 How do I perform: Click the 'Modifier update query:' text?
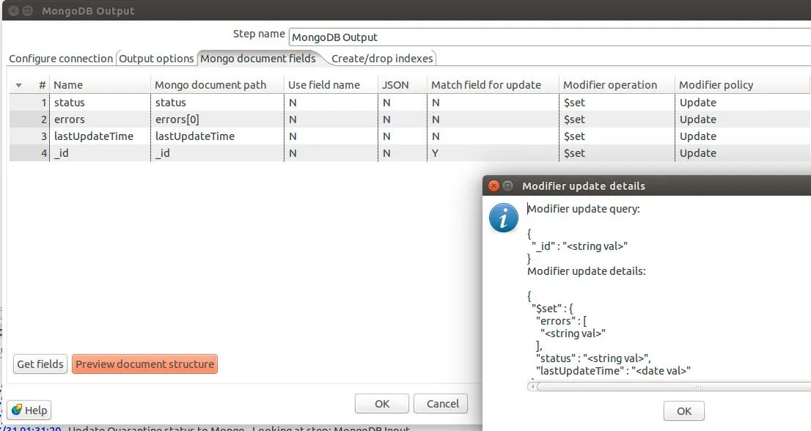point(584,209)
